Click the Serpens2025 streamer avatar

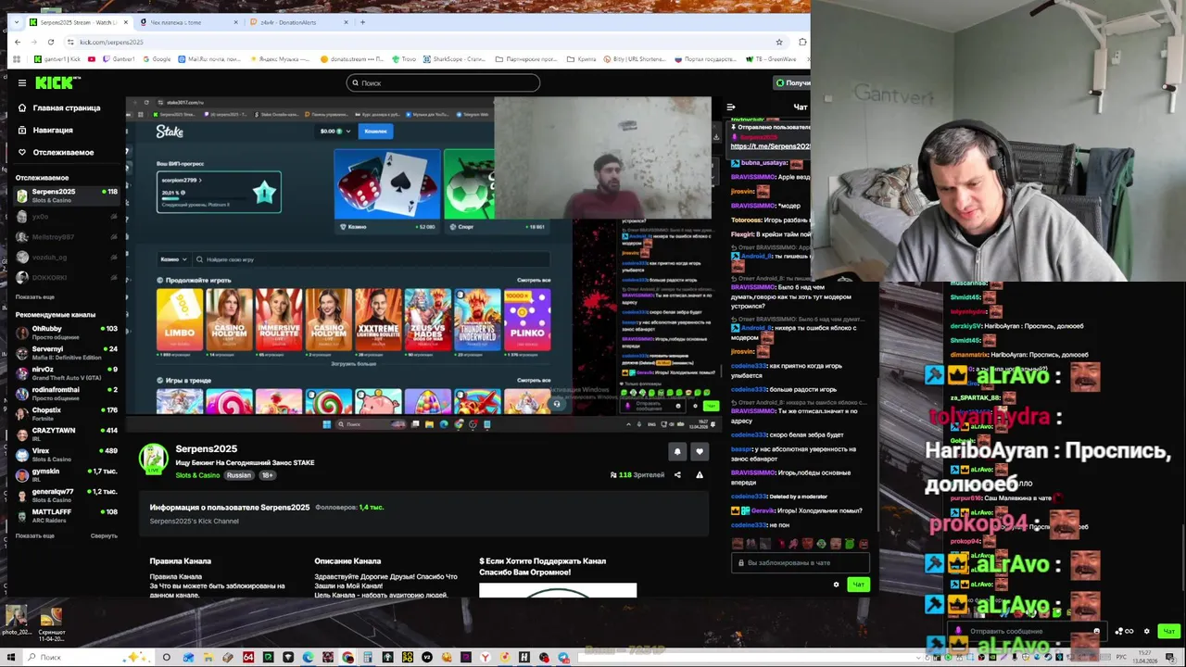(154, 459)
